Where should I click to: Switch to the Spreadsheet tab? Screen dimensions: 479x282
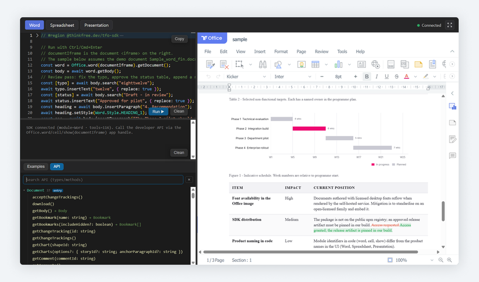tap(62, 25)
